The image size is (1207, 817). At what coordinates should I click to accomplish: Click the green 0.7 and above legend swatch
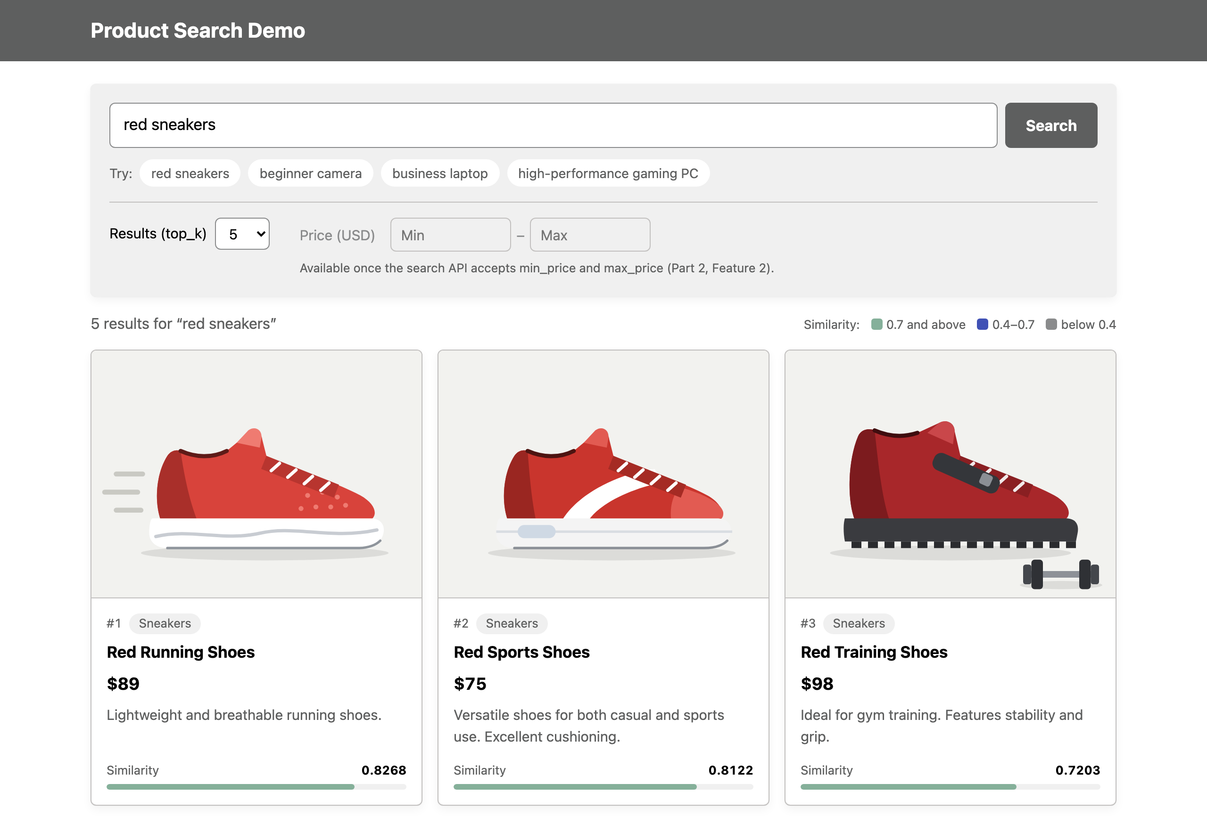click(876, 325)
